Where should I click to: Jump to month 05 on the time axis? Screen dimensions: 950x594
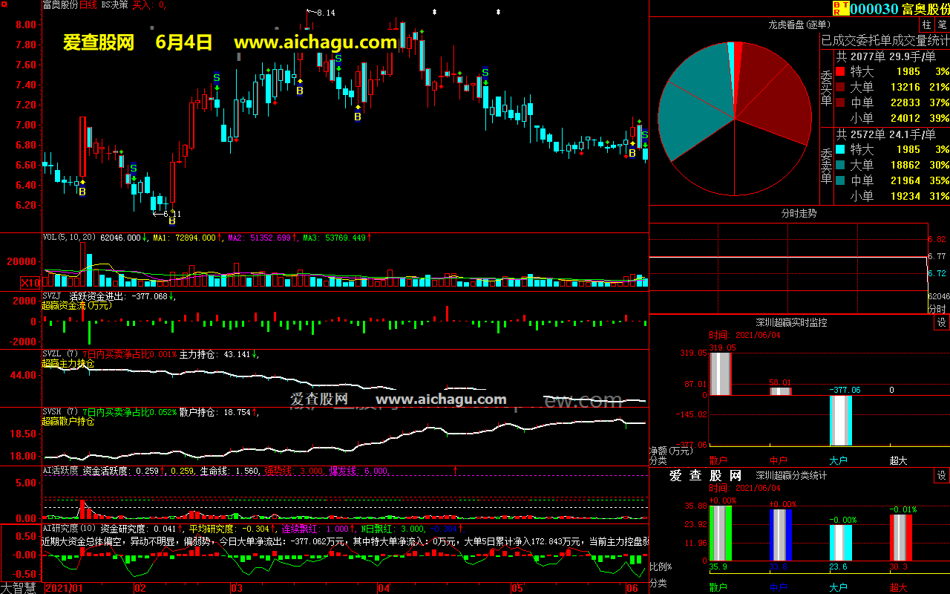coord(517,588)
